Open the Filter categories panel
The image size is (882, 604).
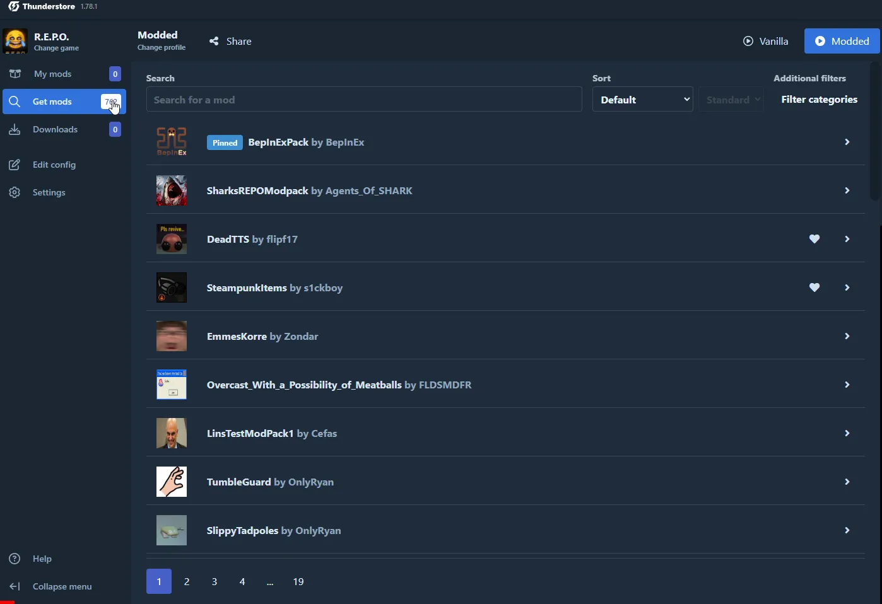tap(819, 99)
